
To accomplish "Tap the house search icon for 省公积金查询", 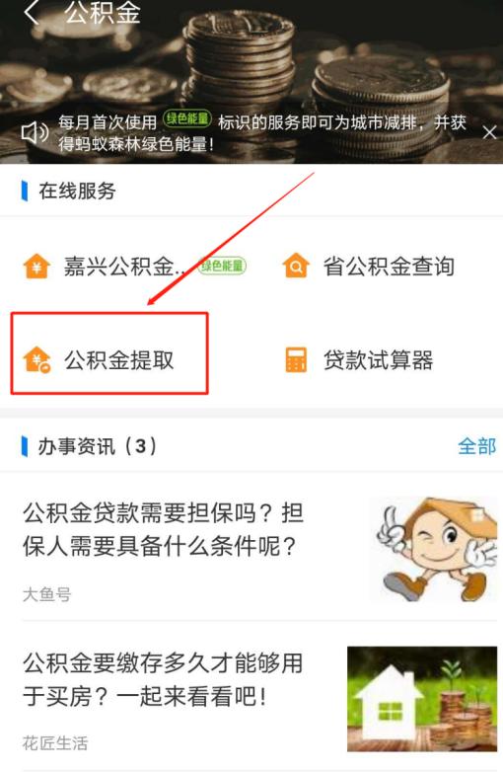I will 296,266.
